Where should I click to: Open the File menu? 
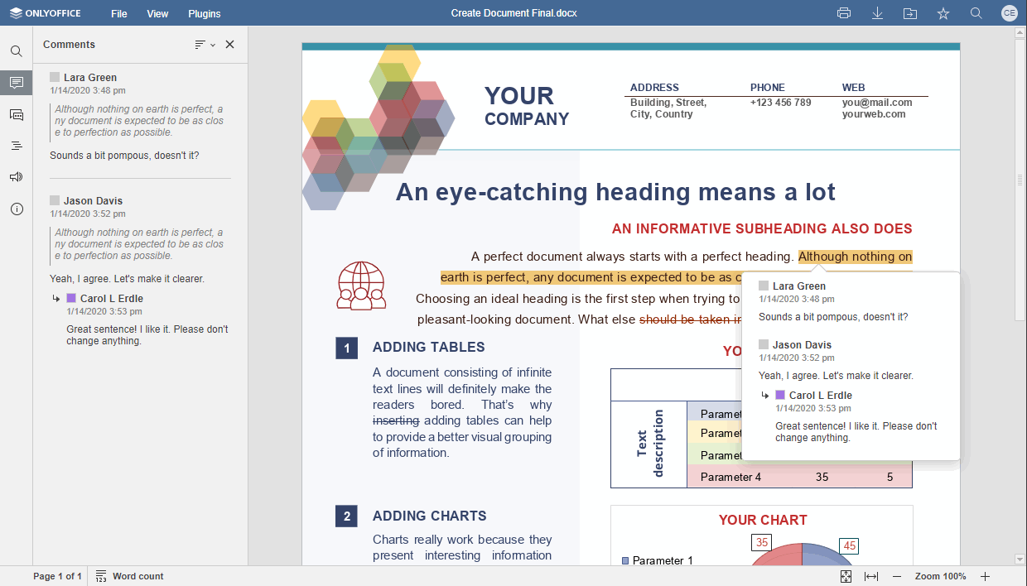click(x=119, y=14)
